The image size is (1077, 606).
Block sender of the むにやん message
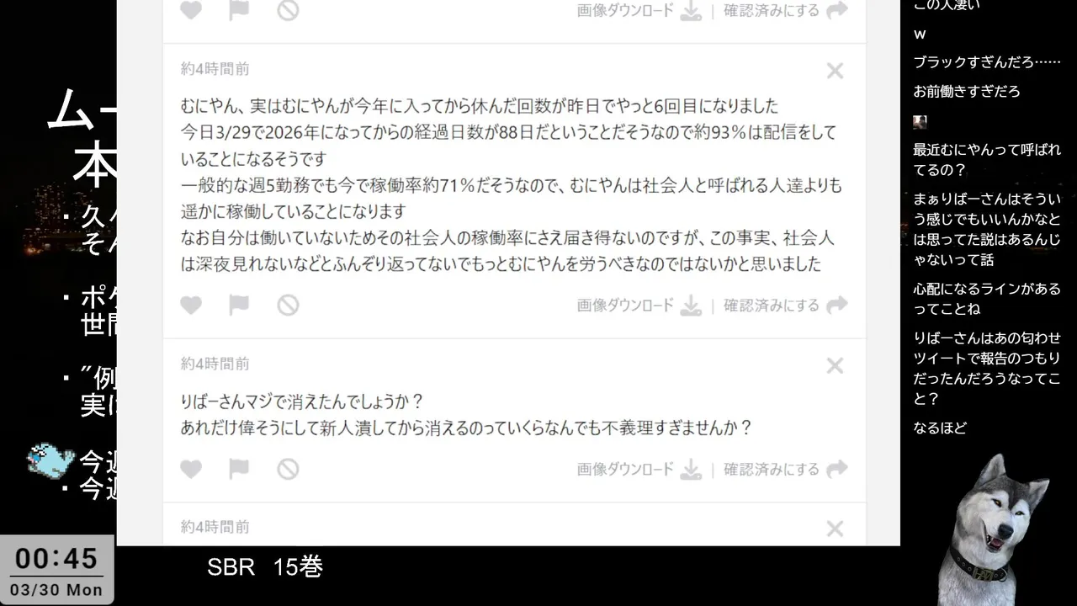coord(288,305)
